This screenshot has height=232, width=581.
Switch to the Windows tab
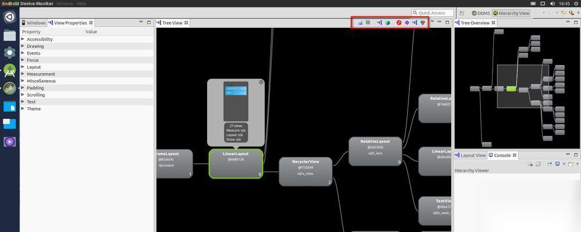(33, 23)
